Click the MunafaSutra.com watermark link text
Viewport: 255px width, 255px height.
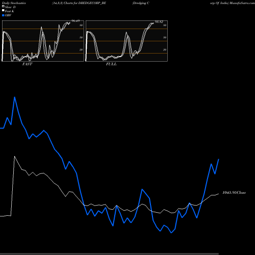click(x=242, y=3)
